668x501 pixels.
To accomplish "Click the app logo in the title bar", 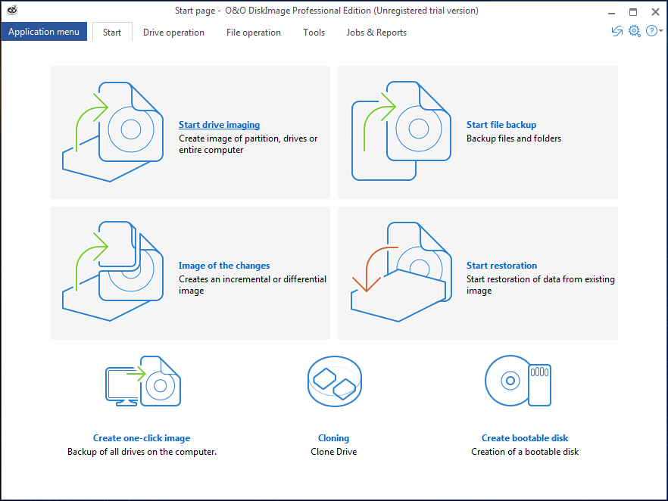I will click(12, 10).
